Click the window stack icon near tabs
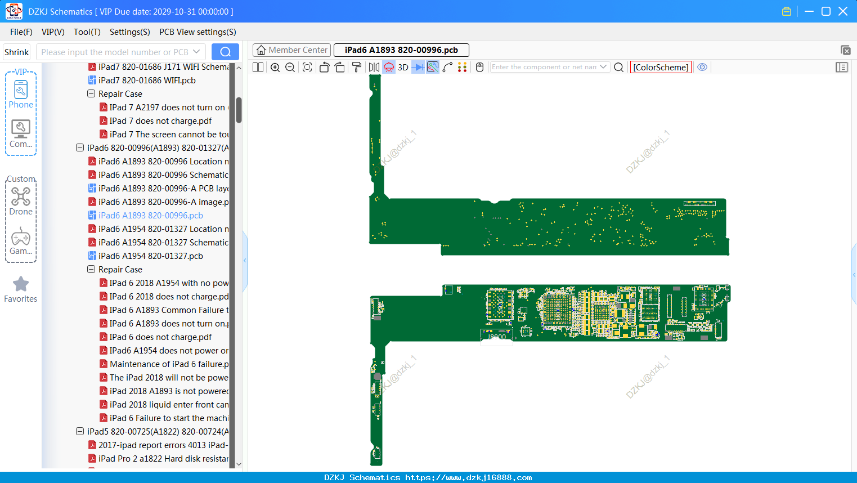The width and height of the screenshot is (857, 483). coord(845,50)
